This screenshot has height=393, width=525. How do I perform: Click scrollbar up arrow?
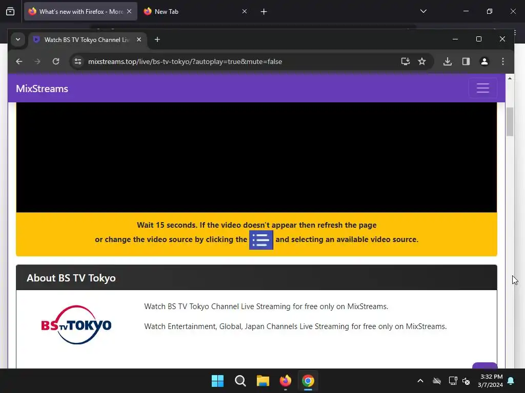pyautogui.click(x=510, y=78)
